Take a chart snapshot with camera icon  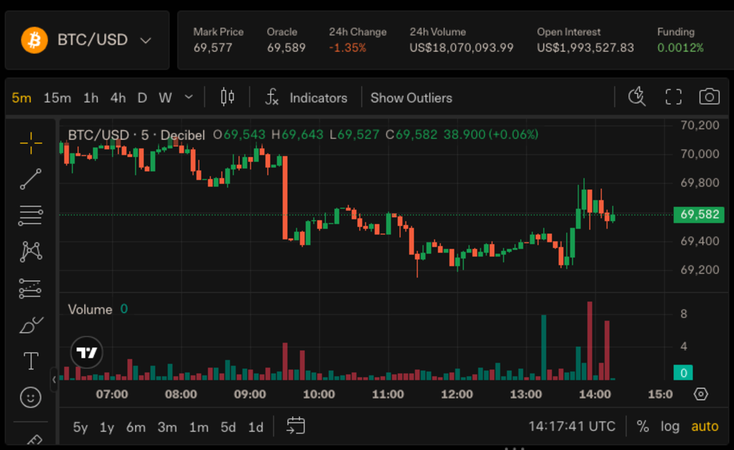709,97
